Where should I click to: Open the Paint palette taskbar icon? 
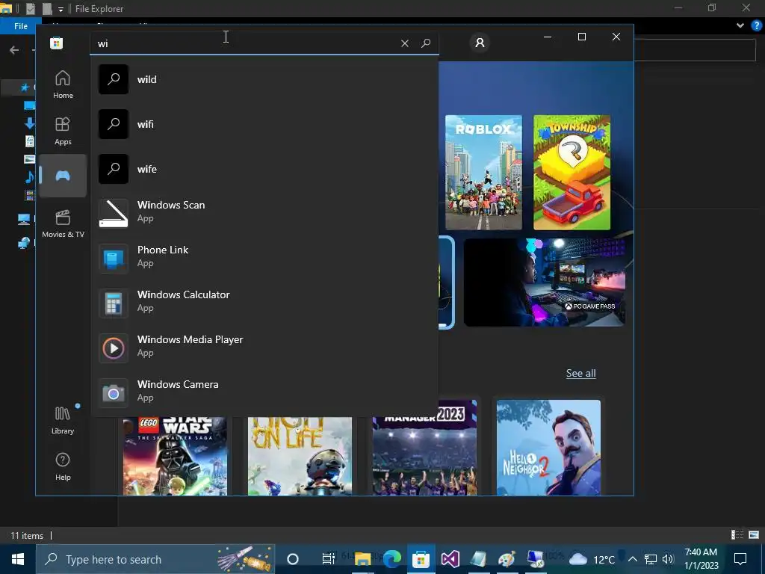click(x=507, y=559)
